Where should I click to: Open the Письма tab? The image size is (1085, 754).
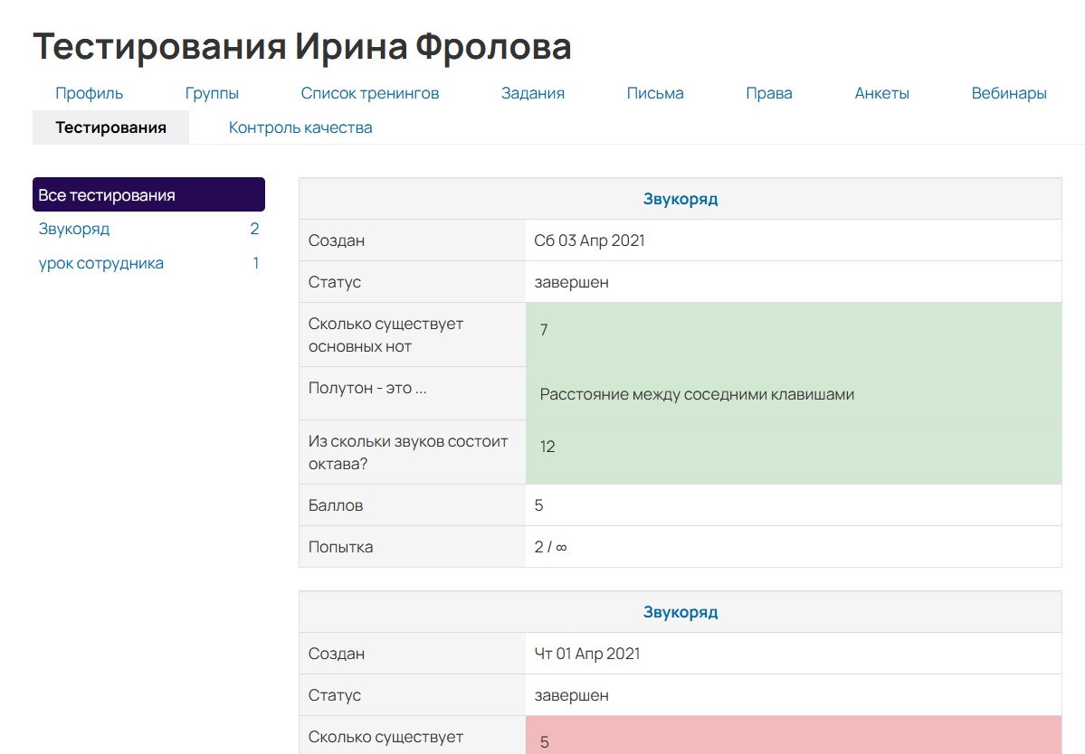tap(654, 92)
